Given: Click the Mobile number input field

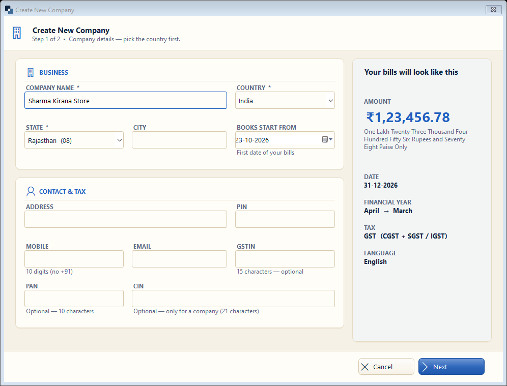Looking at the screenshot, I should coord(74,259).
